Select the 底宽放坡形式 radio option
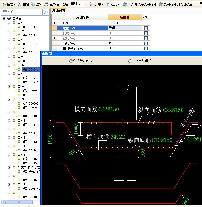This screenshot has height=207, width=202. tap(130, 61)
